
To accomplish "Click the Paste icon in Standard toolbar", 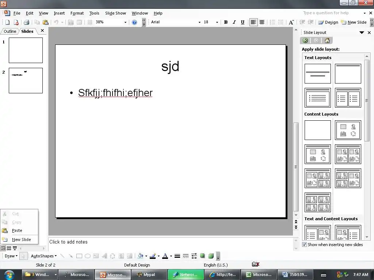I will 46,22.
